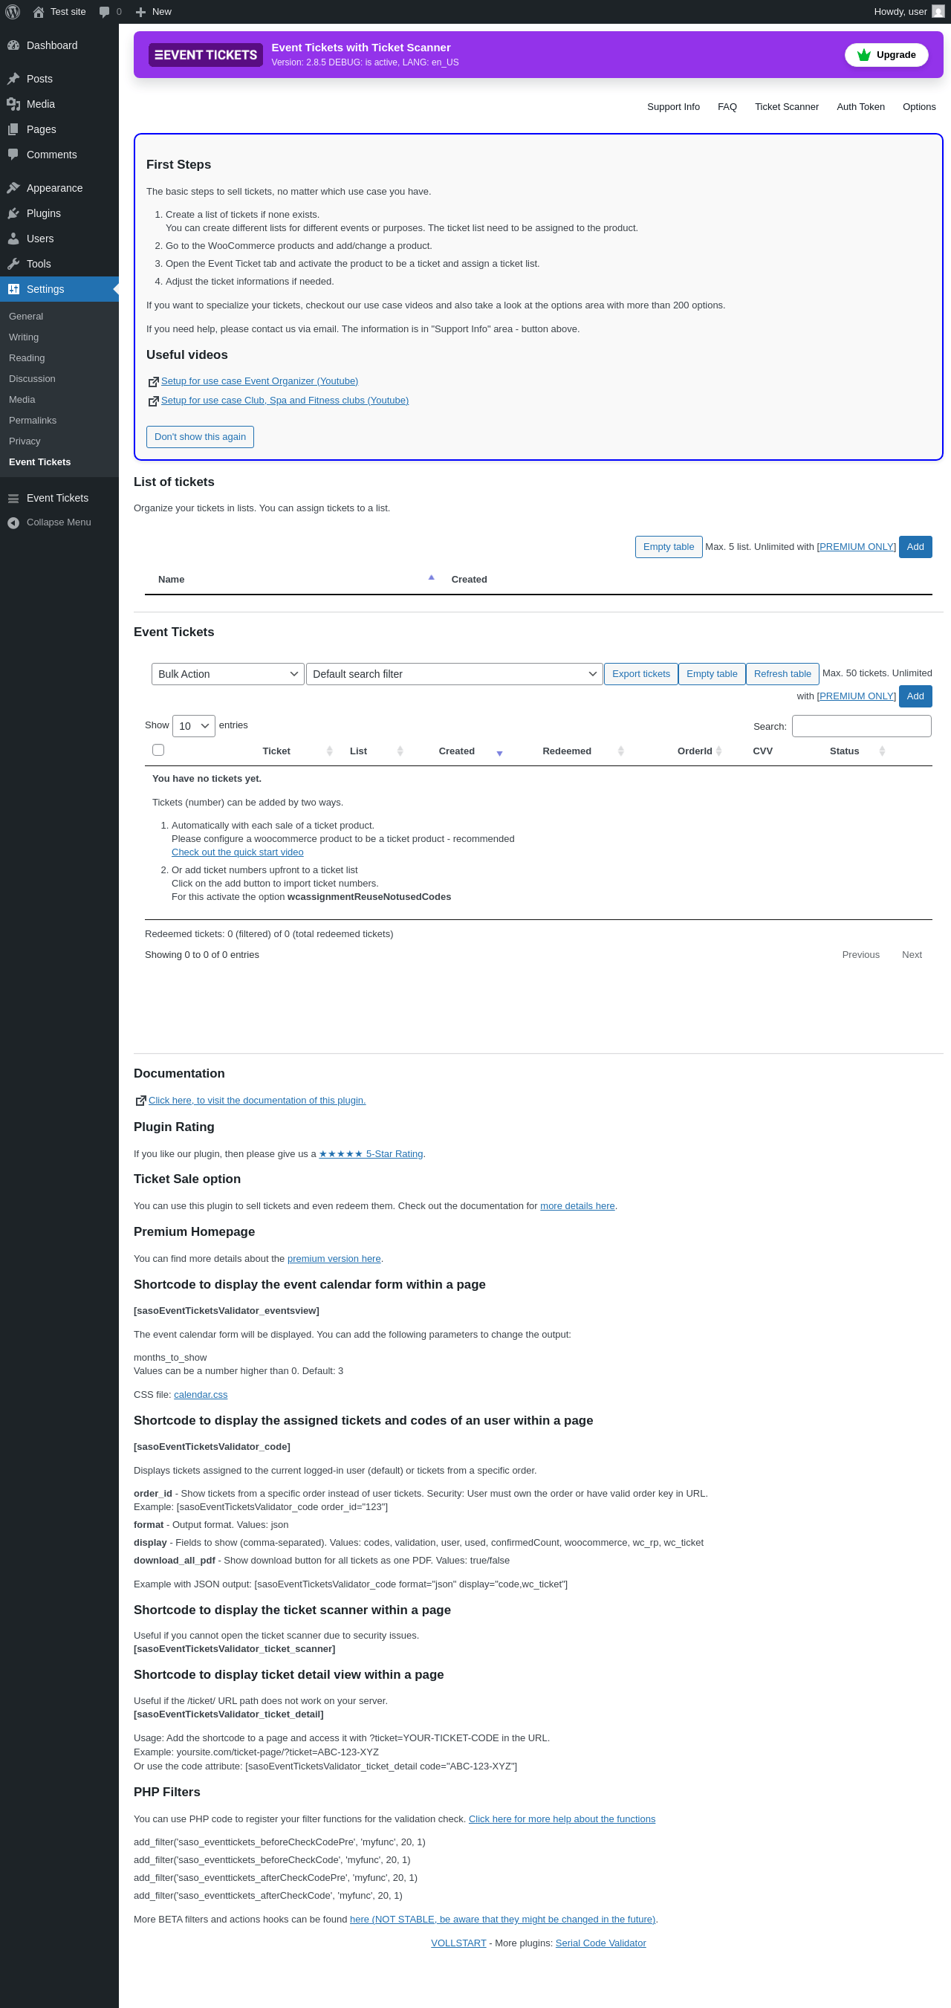Click the Collapse Menu arrow icon
This screenshot has height=2008, width=951.
coord(13,522)
